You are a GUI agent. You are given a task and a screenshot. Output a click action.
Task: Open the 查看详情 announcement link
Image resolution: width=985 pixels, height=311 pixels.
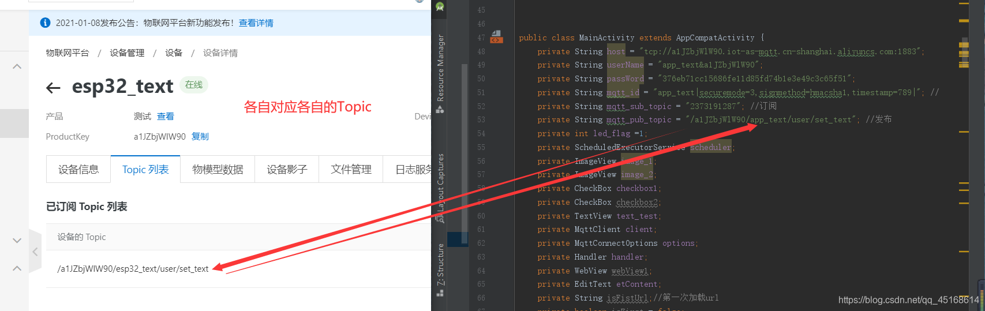click(256, 23)
